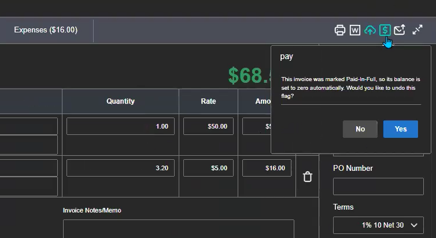Click No in the pay dialog
The image size is (436, 238).
pos(360,129)
